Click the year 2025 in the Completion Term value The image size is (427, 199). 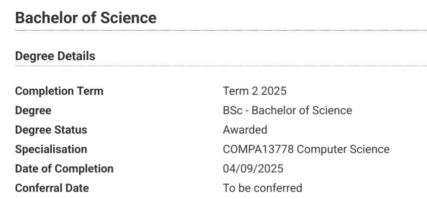click(274, 91)
